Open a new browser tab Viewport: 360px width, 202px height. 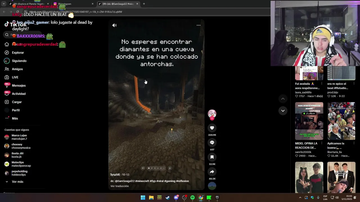[144, 4]
